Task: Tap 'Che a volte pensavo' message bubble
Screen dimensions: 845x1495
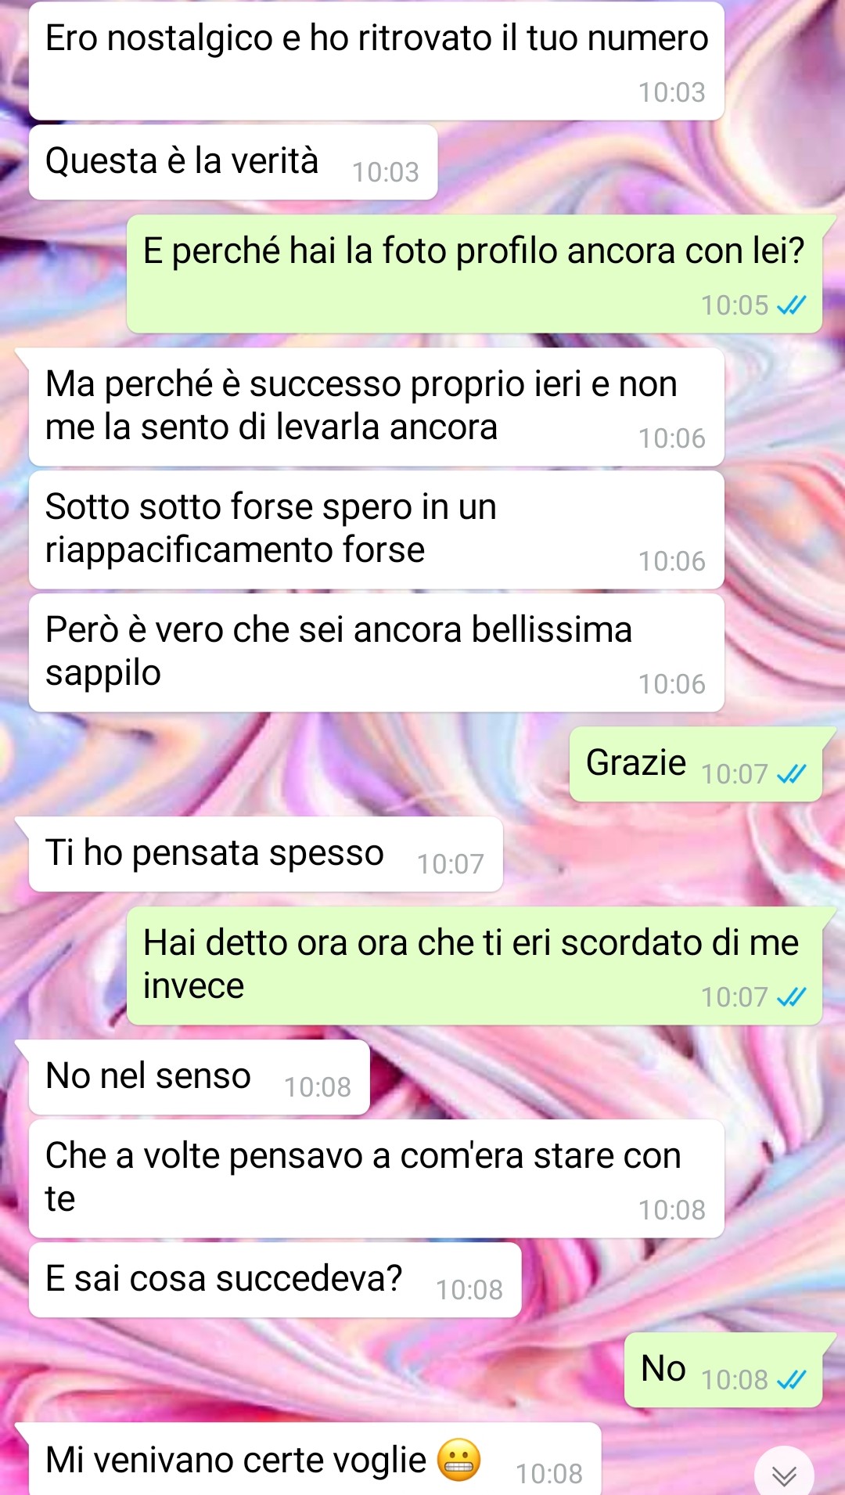Action: click(376, 1179)
